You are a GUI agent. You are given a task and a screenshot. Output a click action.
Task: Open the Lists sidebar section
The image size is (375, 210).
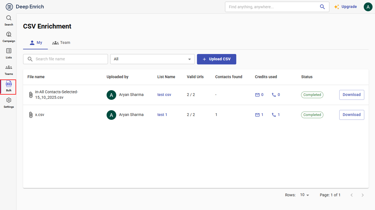pos(9,53)
